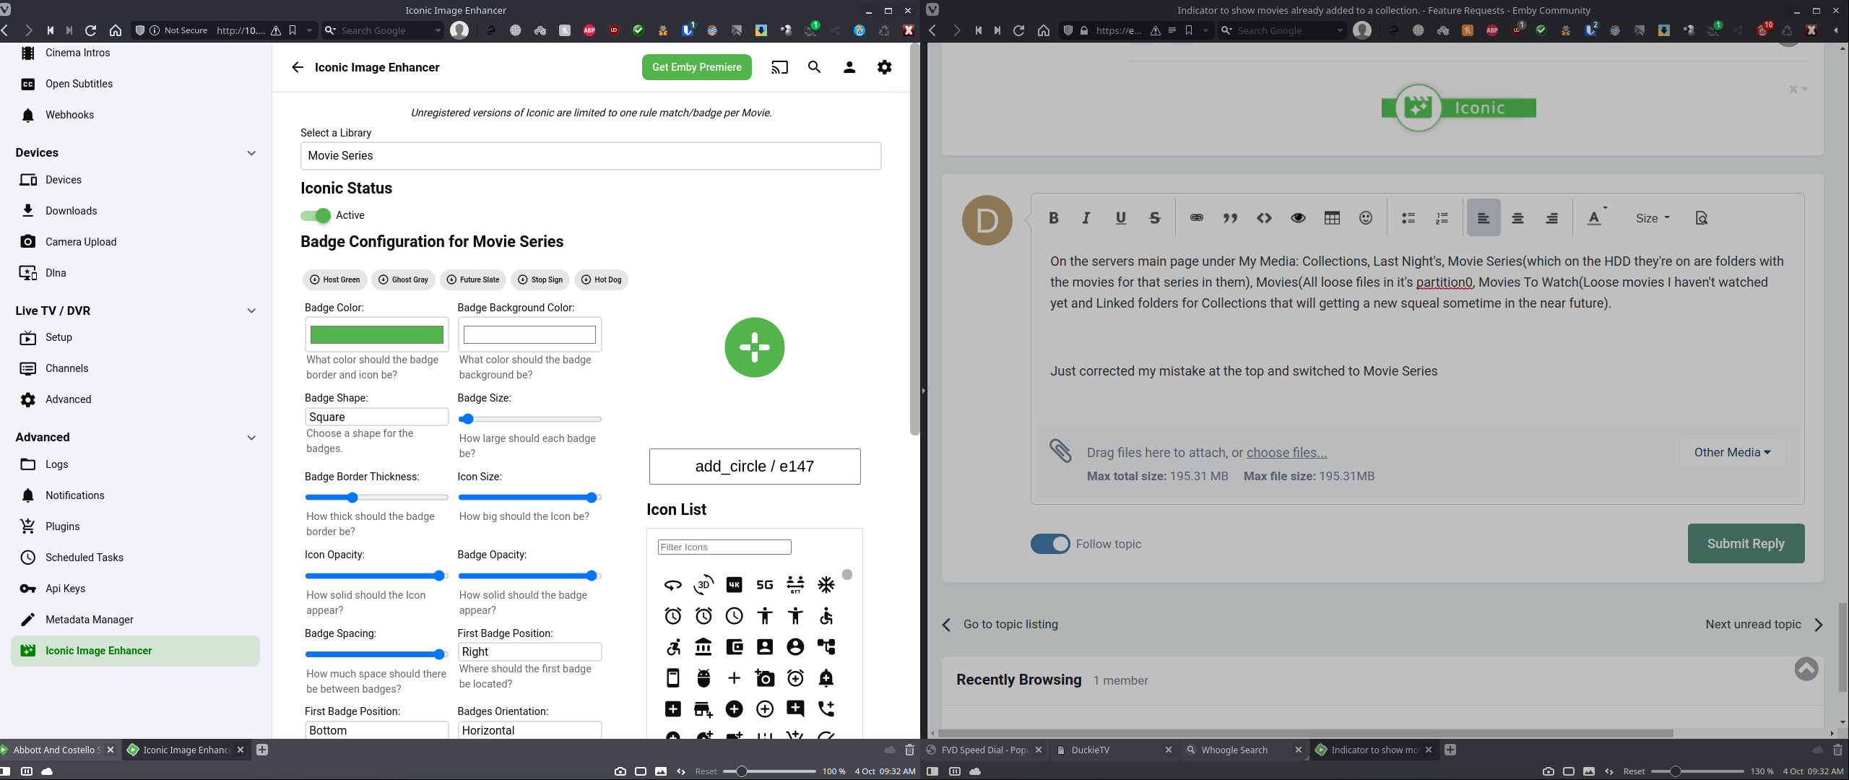1849x780 pixels.
Task: Select the 4K icon in Icon List
Action: click(734, 584)
